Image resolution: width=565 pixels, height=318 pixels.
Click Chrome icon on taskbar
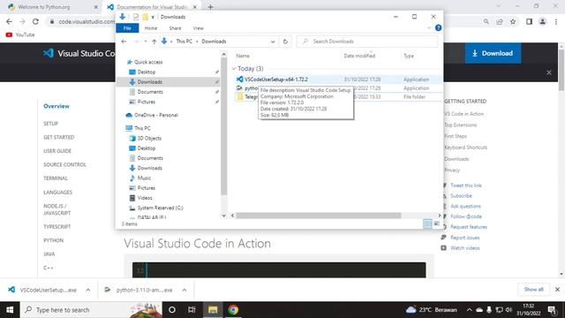tap(233, 310)
